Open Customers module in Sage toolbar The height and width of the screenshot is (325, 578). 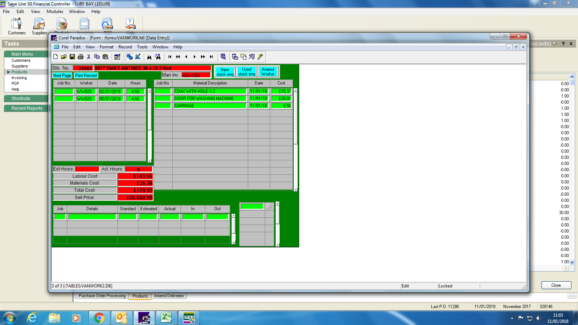click(17, 26)
